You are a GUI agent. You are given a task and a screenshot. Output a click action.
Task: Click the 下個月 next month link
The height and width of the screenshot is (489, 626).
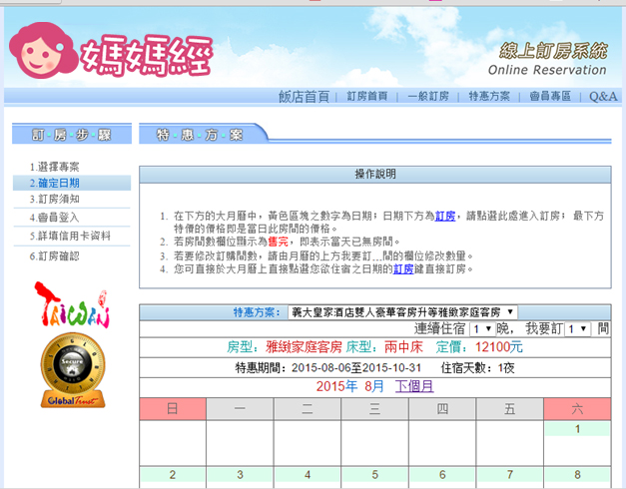click(x=414, y=386)
